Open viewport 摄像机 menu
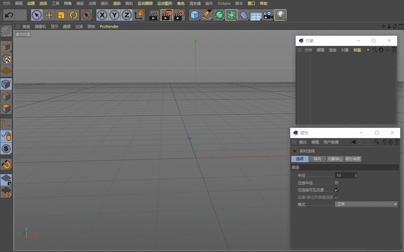Screen dimensions: 404x252 (40, 27)
